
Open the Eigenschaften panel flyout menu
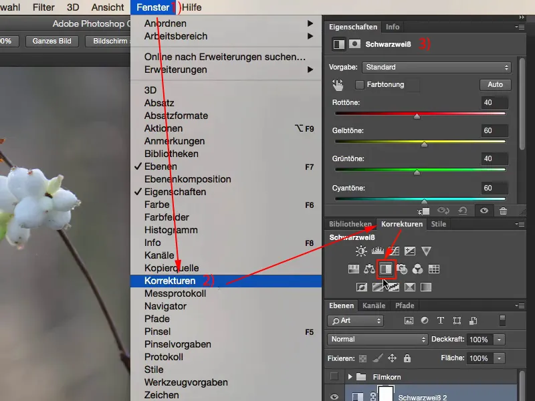[x=520, y=27]
